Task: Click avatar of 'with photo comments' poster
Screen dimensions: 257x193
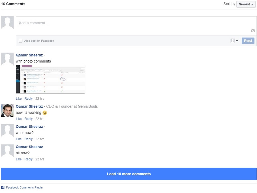Action: click(x=7, y=59)
